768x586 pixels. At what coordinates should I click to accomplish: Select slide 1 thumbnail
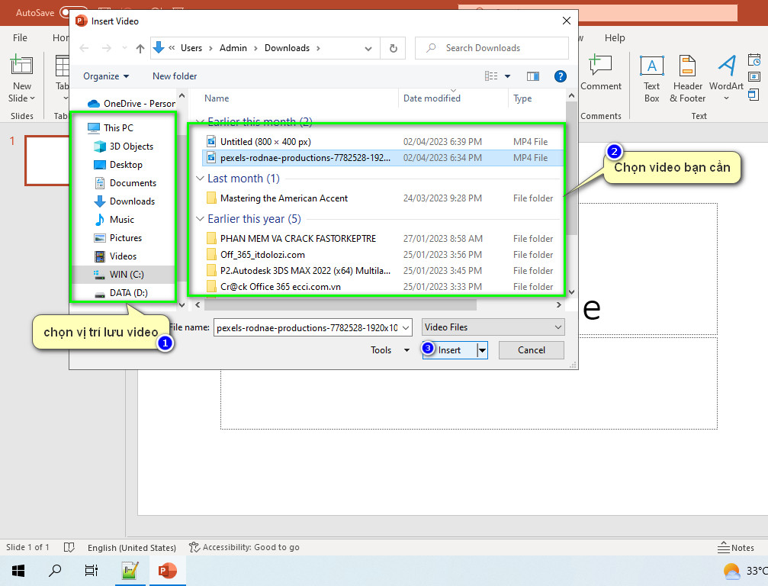coord(47,161)
